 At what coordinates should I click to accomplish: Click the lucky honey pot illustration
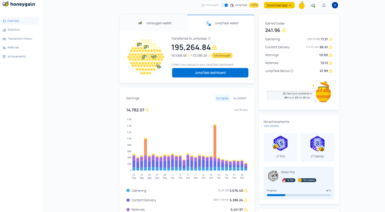tap(323, 92)
